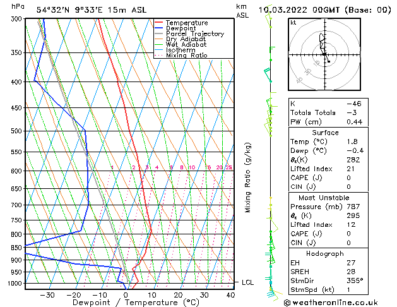Click the red Temperature legend line

pos(159,23)
